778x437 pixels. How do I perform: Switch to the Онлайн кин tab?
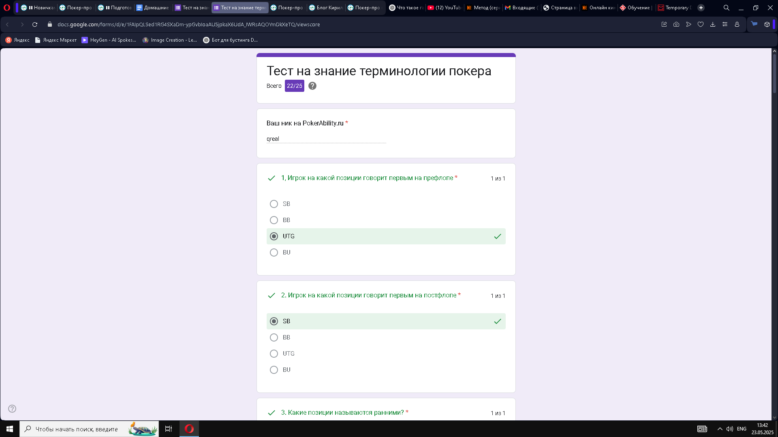(x=598, y=8)
